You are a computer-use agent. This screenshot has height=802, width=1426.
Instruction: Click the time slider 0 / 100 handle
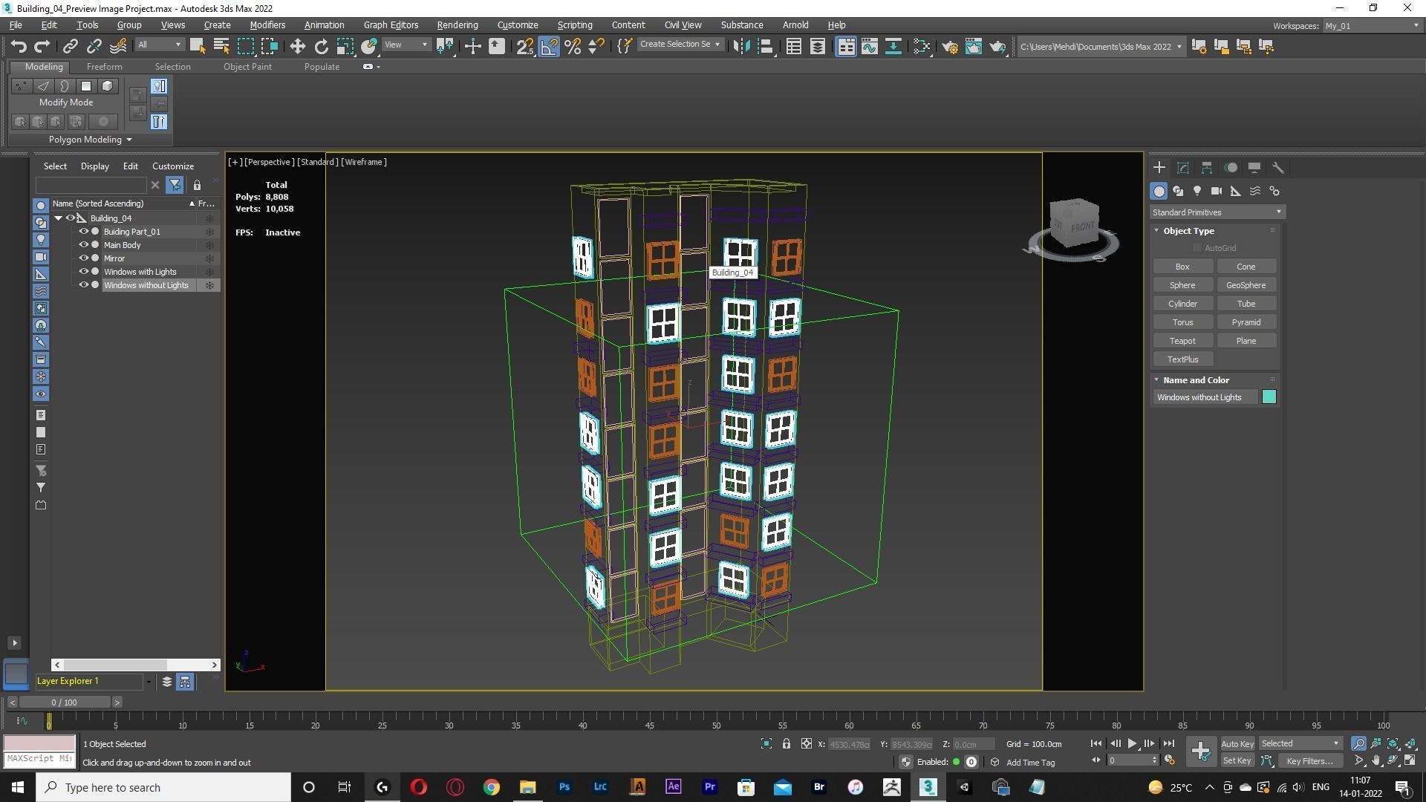[x=65, y=702]
